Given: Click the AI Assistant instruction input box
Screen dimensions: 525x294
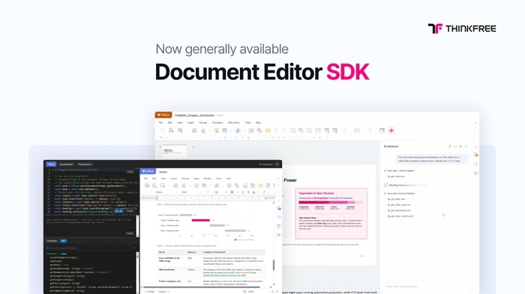Looking at the screenshot, I should (425, 287).
